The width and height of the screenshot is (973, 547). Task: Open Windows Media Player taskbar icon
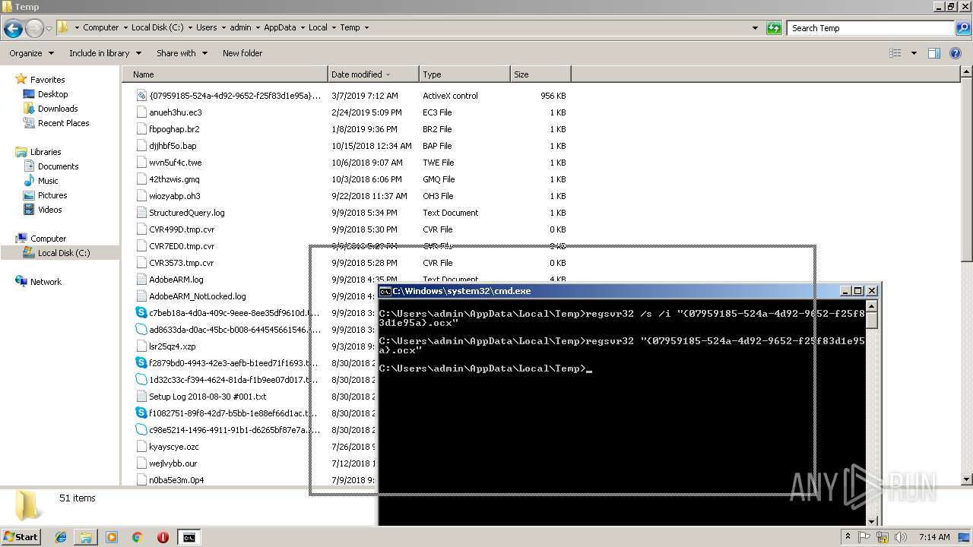[112, 537]
